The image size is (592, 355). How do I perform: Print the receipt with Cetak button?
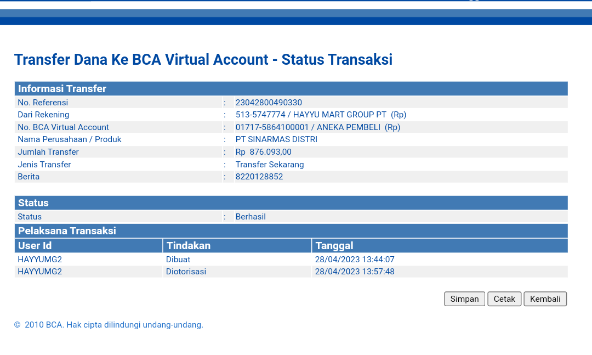tap(504, 299)
